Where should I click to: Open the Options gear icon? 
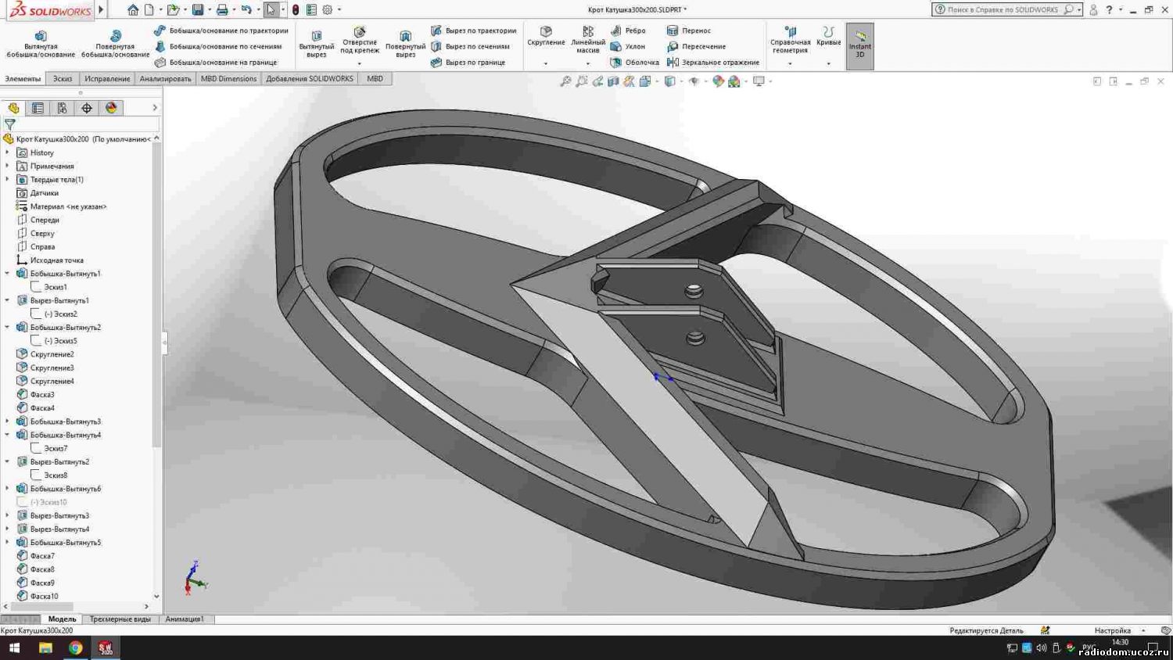328,9
